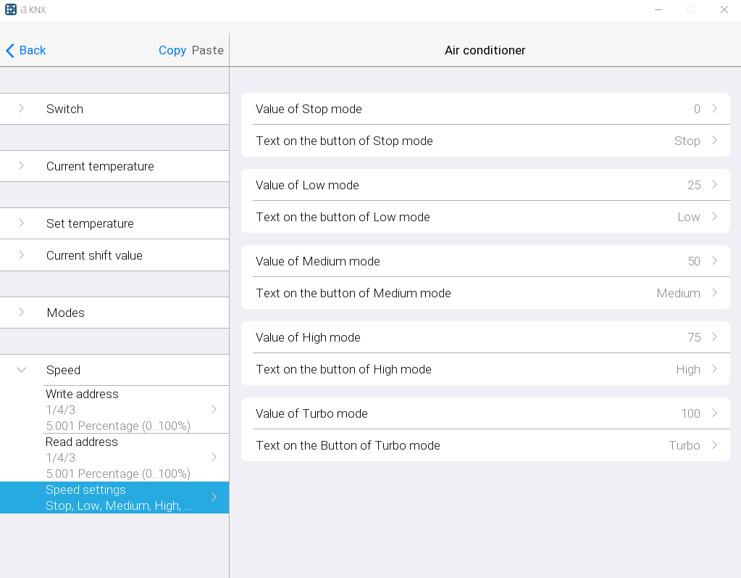Screen dimensions: 741x578
Task: Expand the Set temperature section
Action: [22, 223]
